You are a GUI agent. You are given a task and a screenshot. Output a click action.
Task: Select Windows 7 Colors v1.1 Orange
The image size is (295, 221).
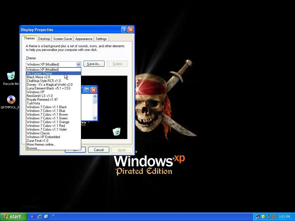(x=53, y=122)
